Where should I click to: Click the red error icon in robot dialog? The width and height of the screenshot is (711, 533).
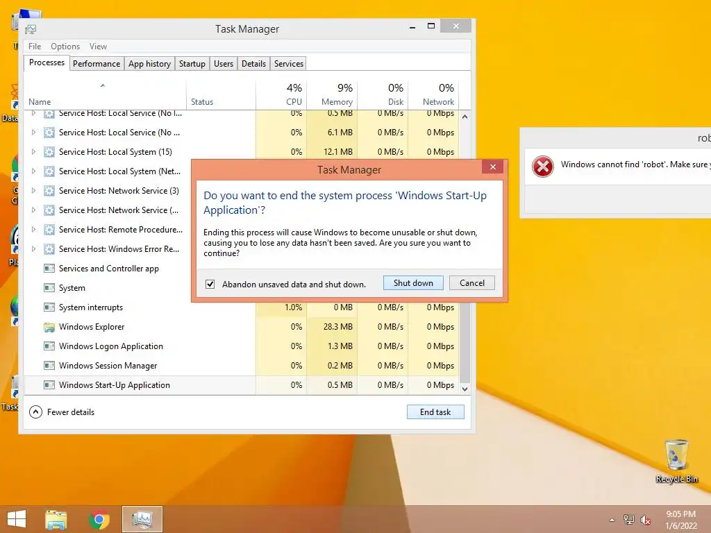tap(543, 167)
